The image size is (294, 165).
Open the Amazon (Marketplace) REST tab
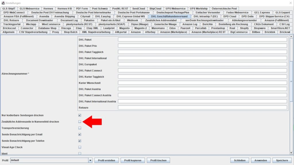[208, 32]
